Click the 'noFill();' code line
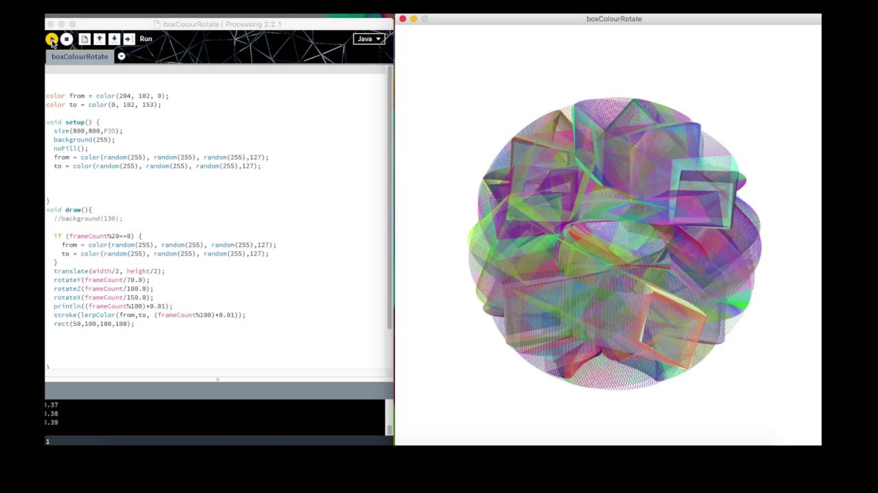878x493 pixels. 71,149
